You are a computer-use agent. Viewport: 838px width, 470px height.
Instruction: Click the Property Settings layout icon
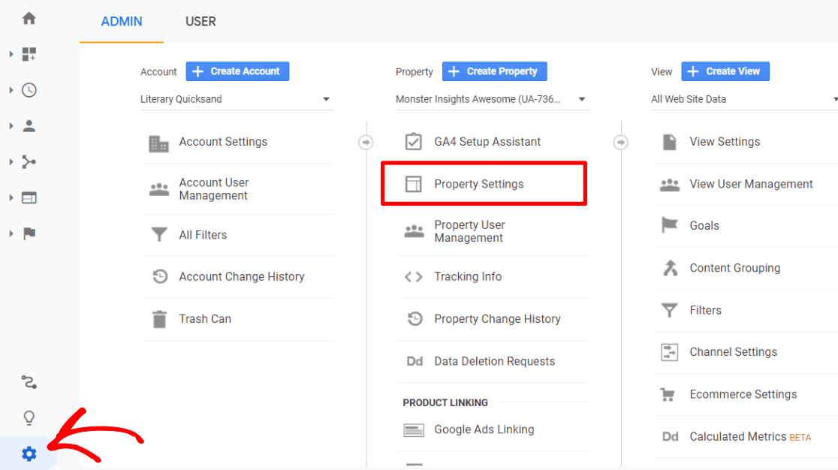tap(413, 184)
